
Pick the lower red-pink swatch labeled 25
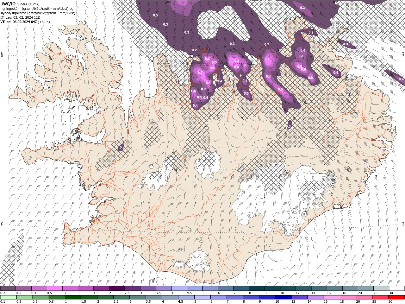pyautogui.click(x=381, y=297)
